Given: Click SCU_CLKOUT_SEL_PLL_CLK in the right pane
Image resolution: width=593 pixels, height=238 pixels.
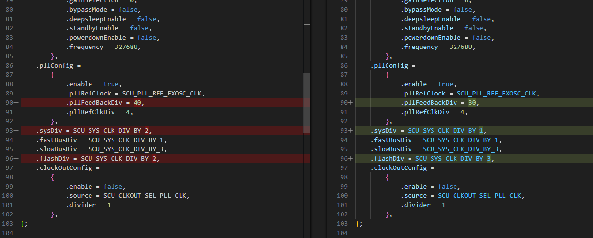Looking at the screenshot, I should 480,196.
